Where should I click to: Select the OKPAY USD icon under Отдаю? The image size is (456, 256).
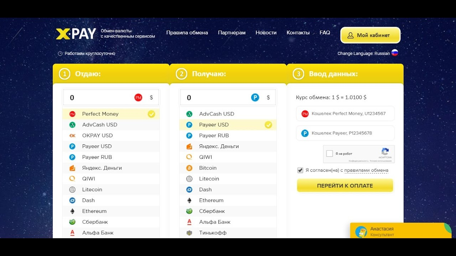72,135
